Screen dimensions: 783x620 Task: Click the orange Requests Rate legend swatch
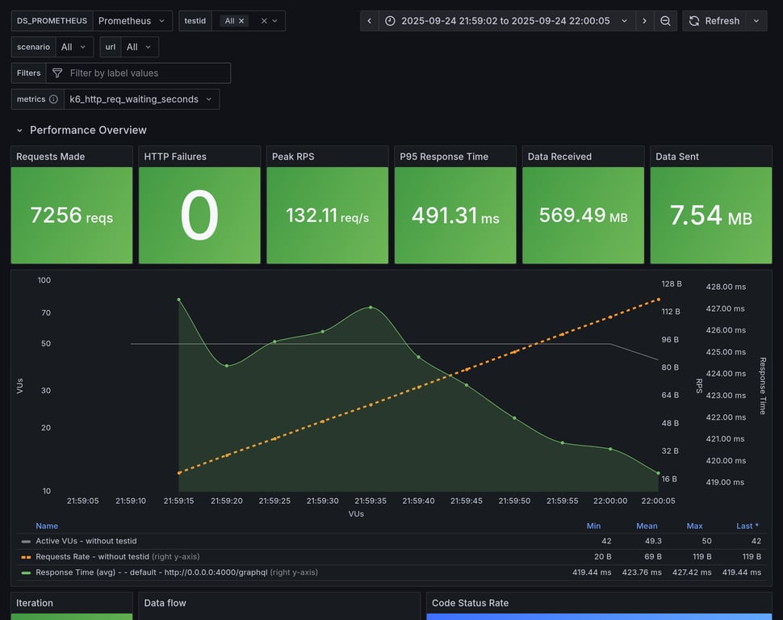[x=26, y=557]
